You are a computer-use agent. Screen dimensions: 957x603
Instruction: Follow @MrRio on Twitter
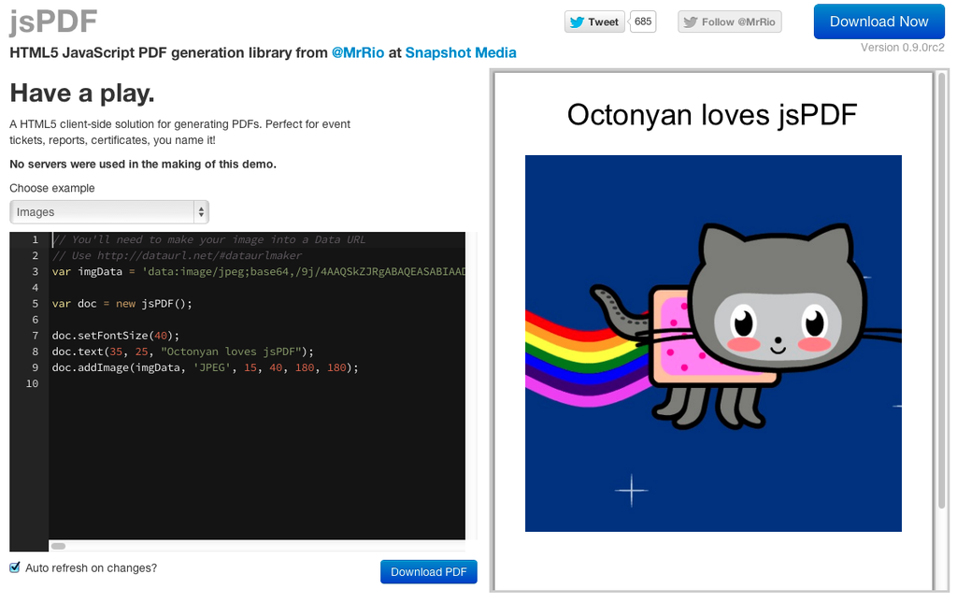[729, 22]
